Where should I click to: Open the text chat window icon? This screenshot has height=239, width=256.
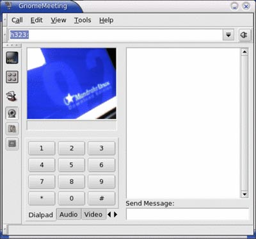12,58
